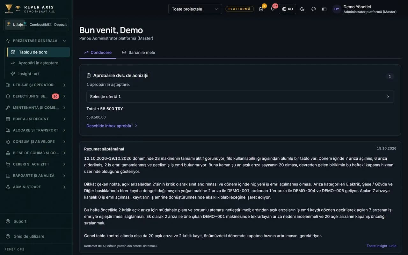The height and width of the screenshot is (255, 408).
Task: Expand the Mentenanță și Comenzi menu
Action: click(36, 108)
